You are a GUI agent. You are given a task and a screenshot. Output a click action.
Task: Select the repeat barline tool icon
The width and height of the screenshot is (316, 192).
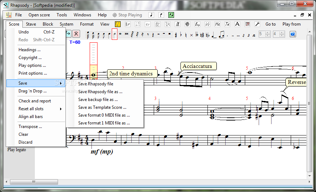tap(127, 24)
